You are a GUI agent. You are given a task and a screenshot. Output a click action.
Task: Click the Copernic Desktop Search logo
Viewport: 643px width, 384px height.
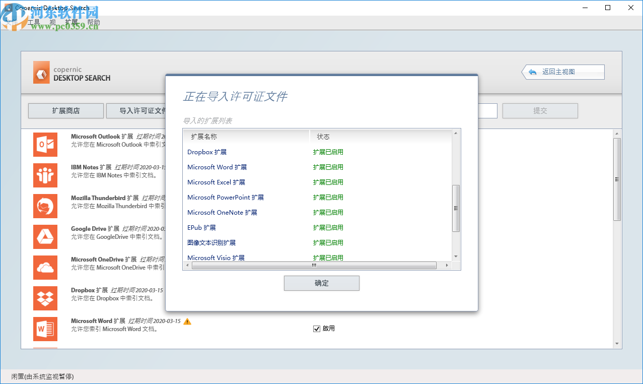[x=41, y=72]
